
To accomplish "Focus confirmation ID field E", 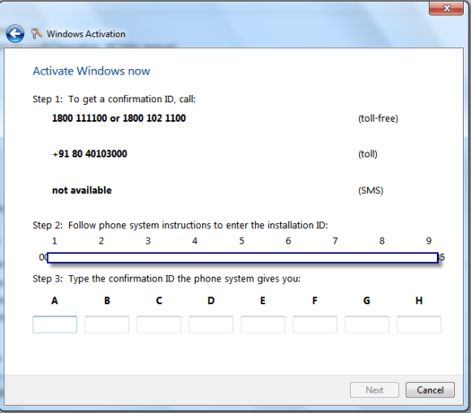I will (262, 325).
